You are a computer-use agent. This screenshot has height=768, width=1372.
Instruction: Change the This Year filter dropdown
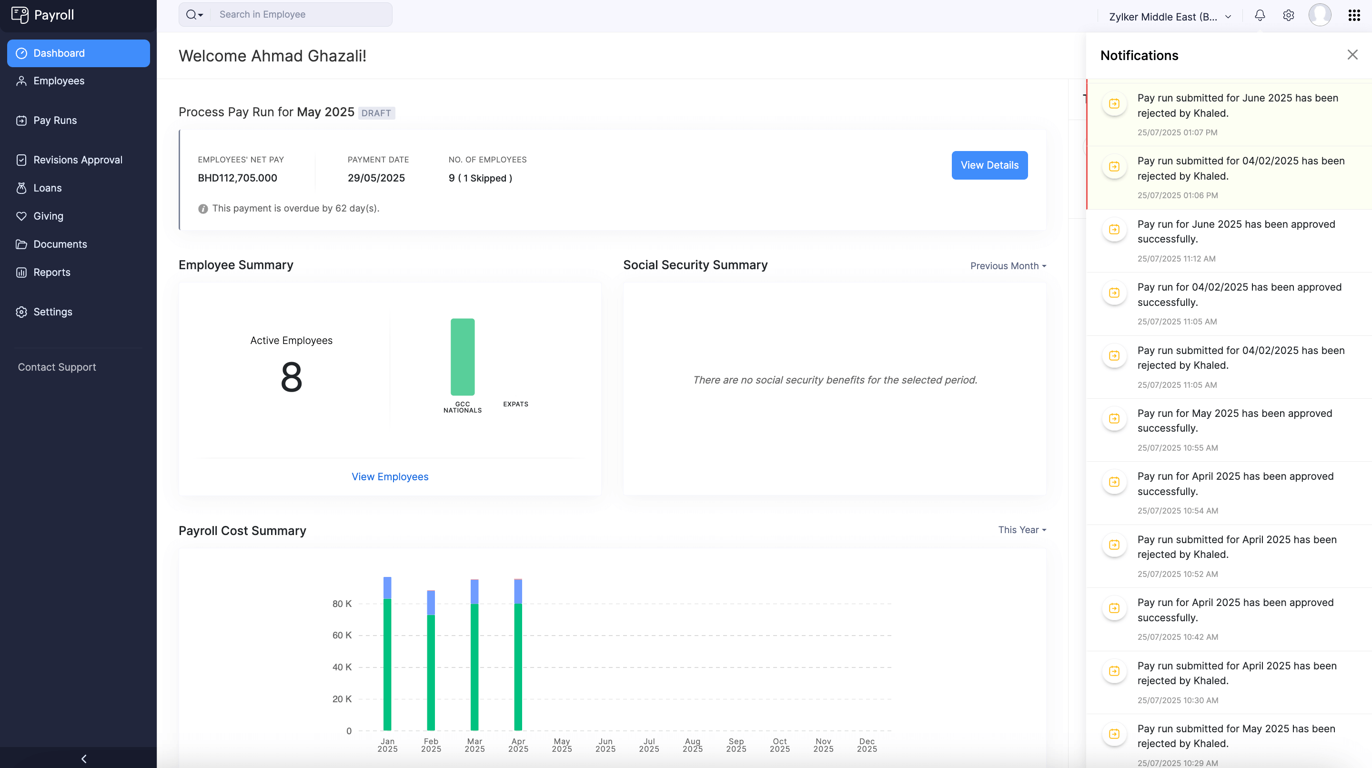pyautogui.click(x=1021, y=530)
